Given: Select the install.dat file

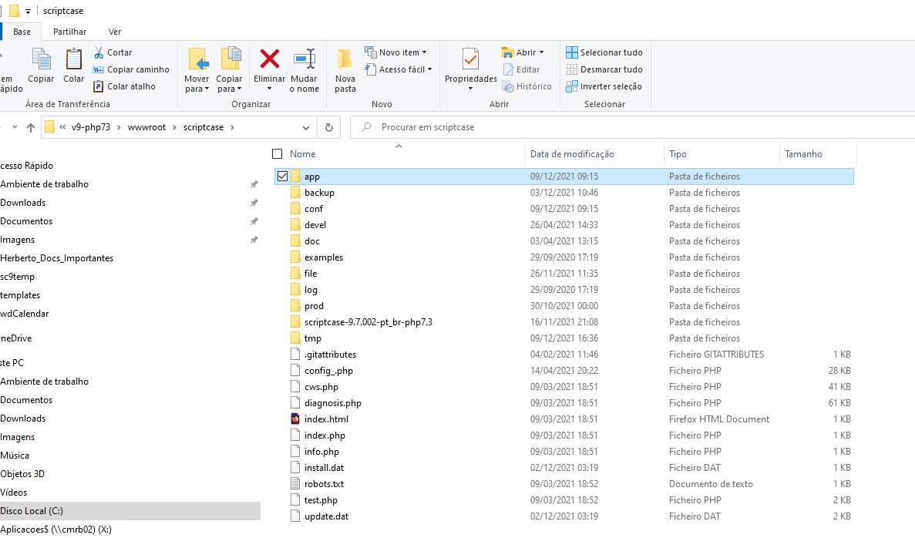Looking at the screenshot, I should tap(324, 468).
